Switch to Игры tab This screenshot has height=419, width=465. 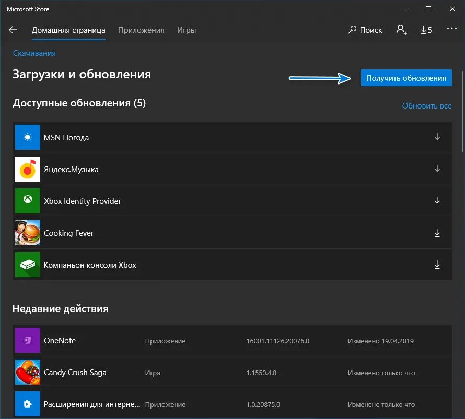[x=187, y=30]
